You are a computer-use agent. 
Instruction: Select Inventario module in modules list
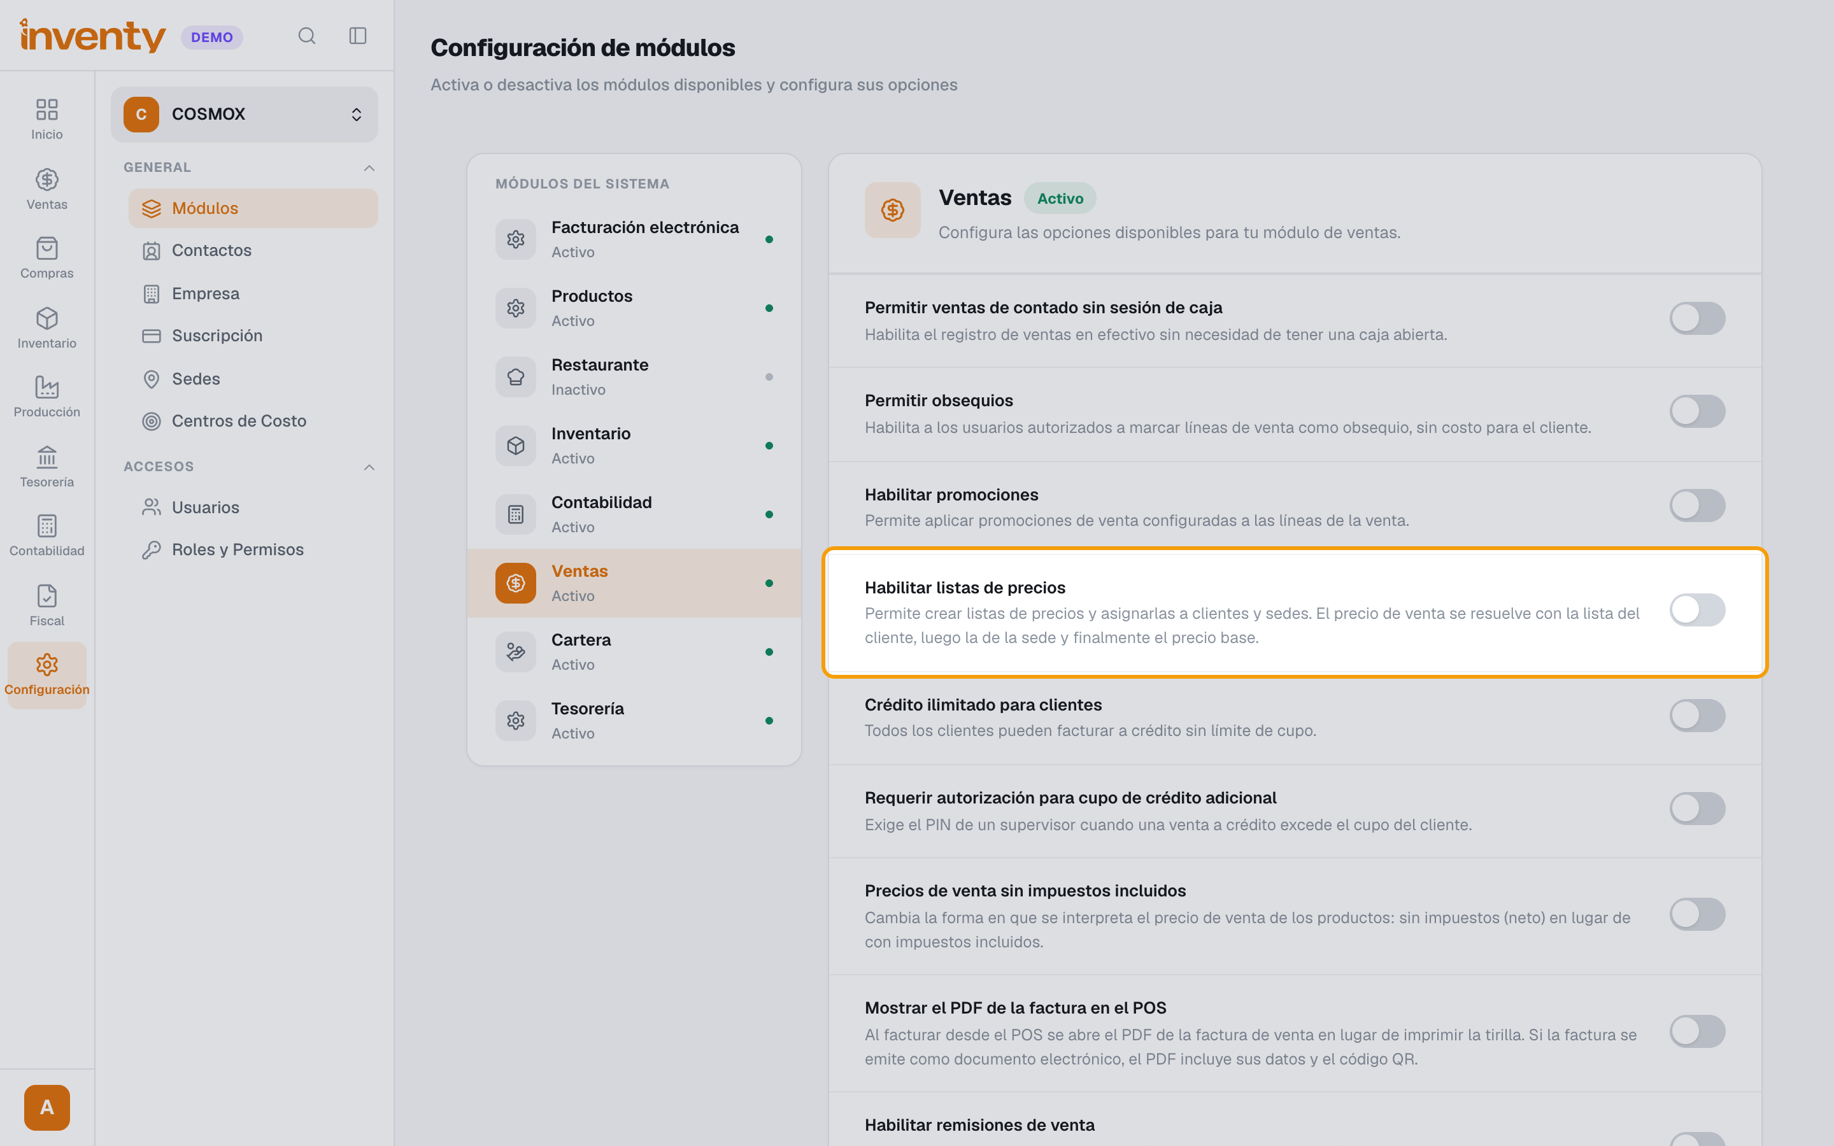(634, 446)
